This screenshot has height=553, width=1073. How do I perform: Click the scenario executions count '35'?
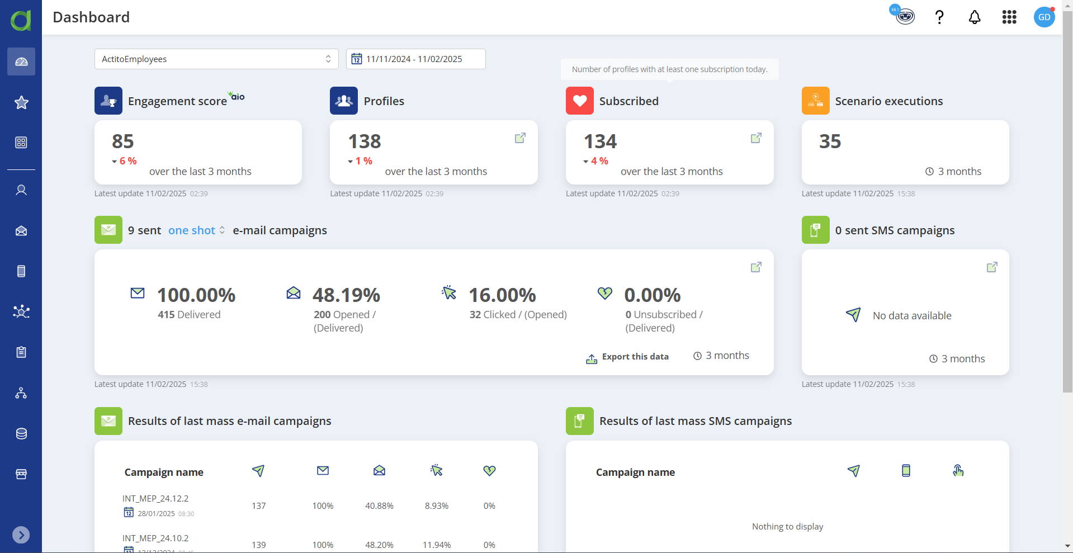[x=830, y=141]
